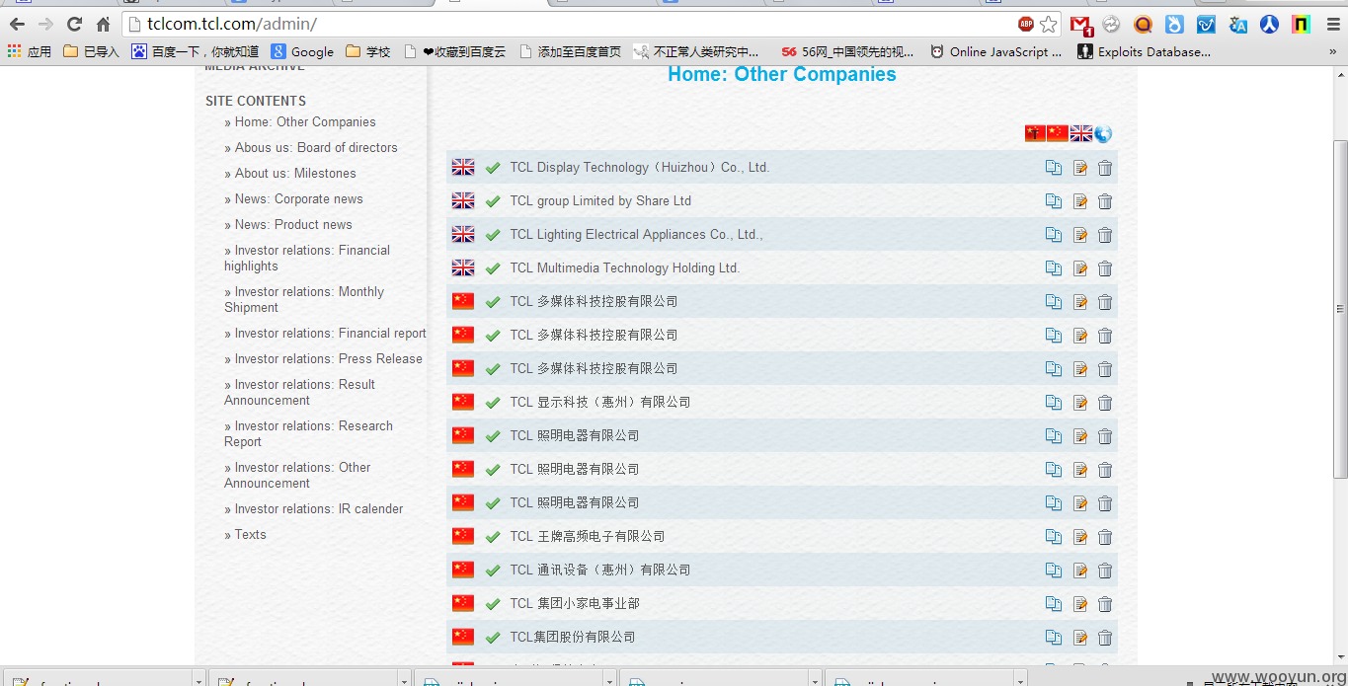Open Investor relations: Press Release
Viewport: 1348px width, 686px height.
(328, 359)
